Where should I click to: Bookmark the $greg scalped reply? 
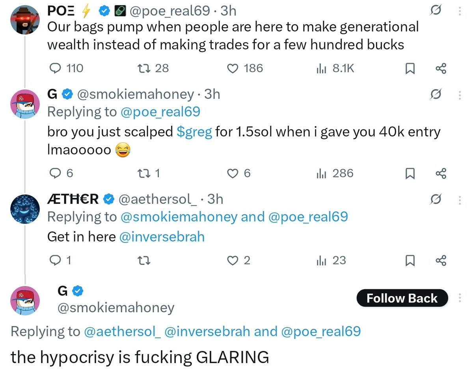pyautogui.click(x=410, y=174)
